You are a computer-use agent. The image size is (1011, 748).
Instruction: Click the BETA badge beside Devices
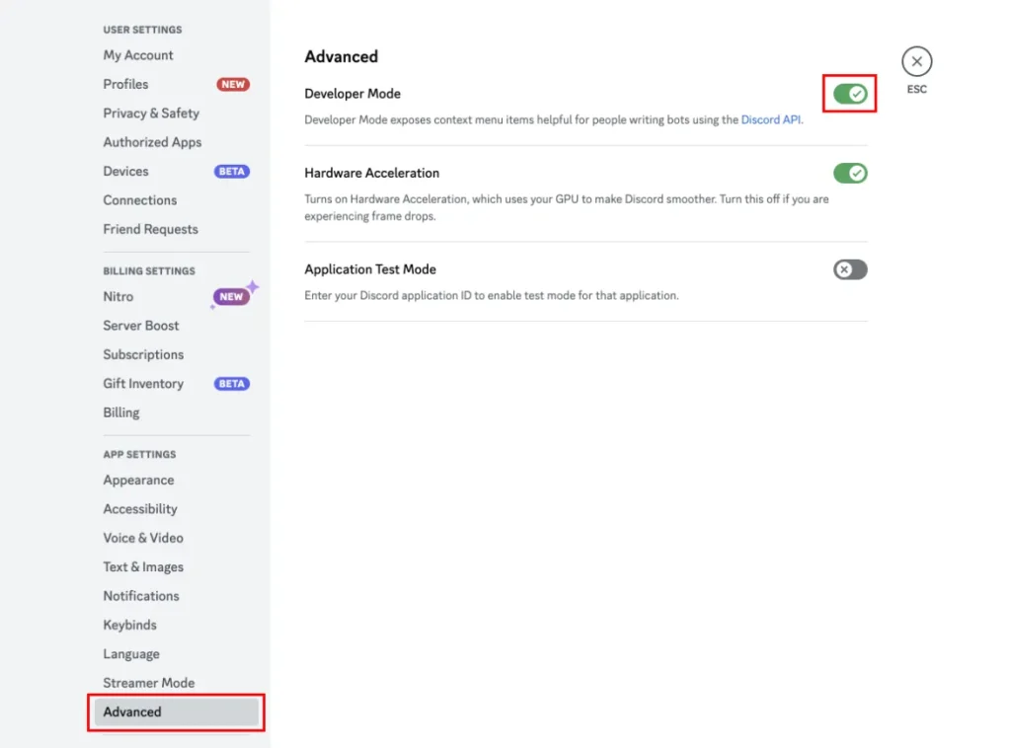pyautogui.click(x=232, y=172)
